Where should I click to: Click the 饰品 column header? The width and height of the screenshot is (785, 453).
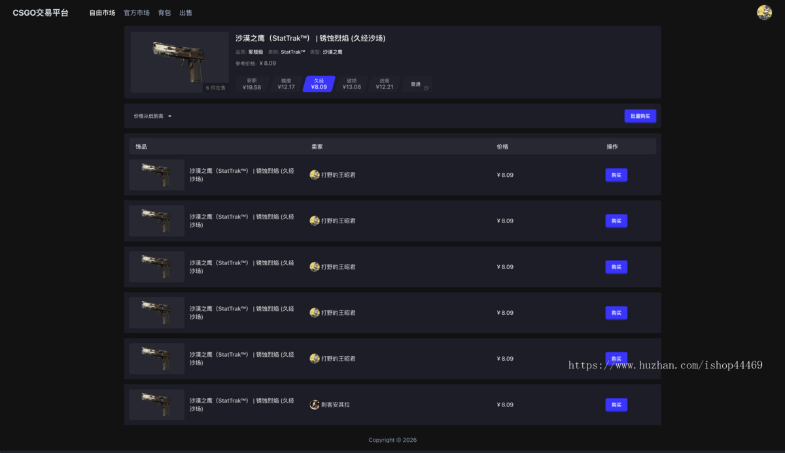(x=141, y=147)
